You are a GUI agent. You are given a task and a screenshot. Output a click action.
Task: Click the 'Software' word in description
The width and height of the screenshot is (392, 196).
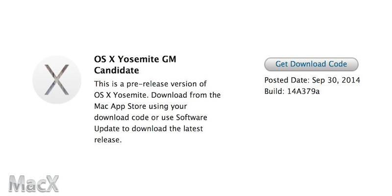pyautogui.click(x=191, y=117)
